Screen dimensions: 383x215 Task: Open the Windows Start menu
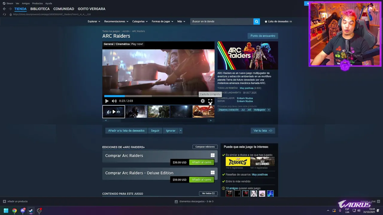[6, 211]
